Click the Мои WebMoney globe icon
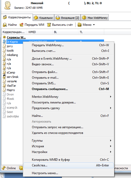 [x=84, y=18]
